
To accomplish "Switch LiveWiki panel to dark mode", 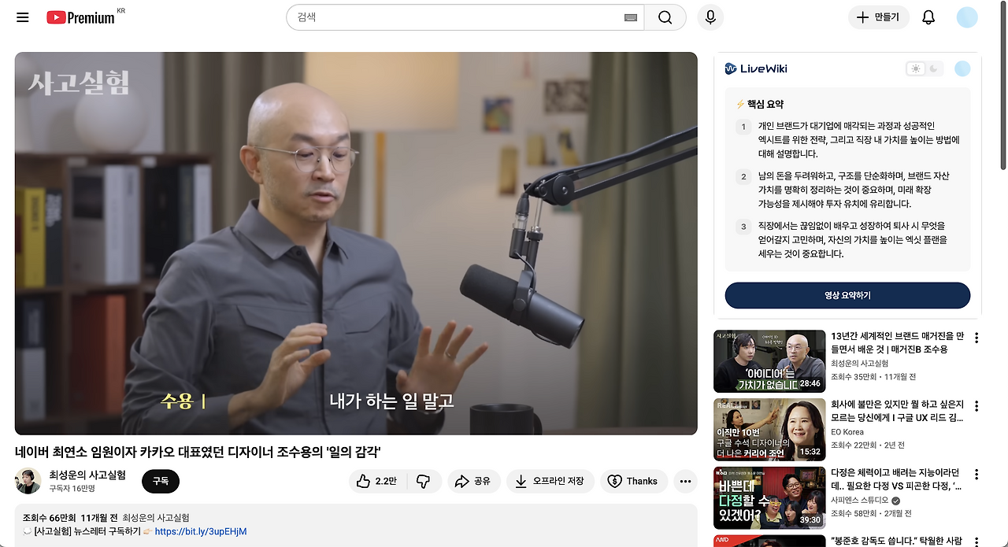I will coord(933,69).
